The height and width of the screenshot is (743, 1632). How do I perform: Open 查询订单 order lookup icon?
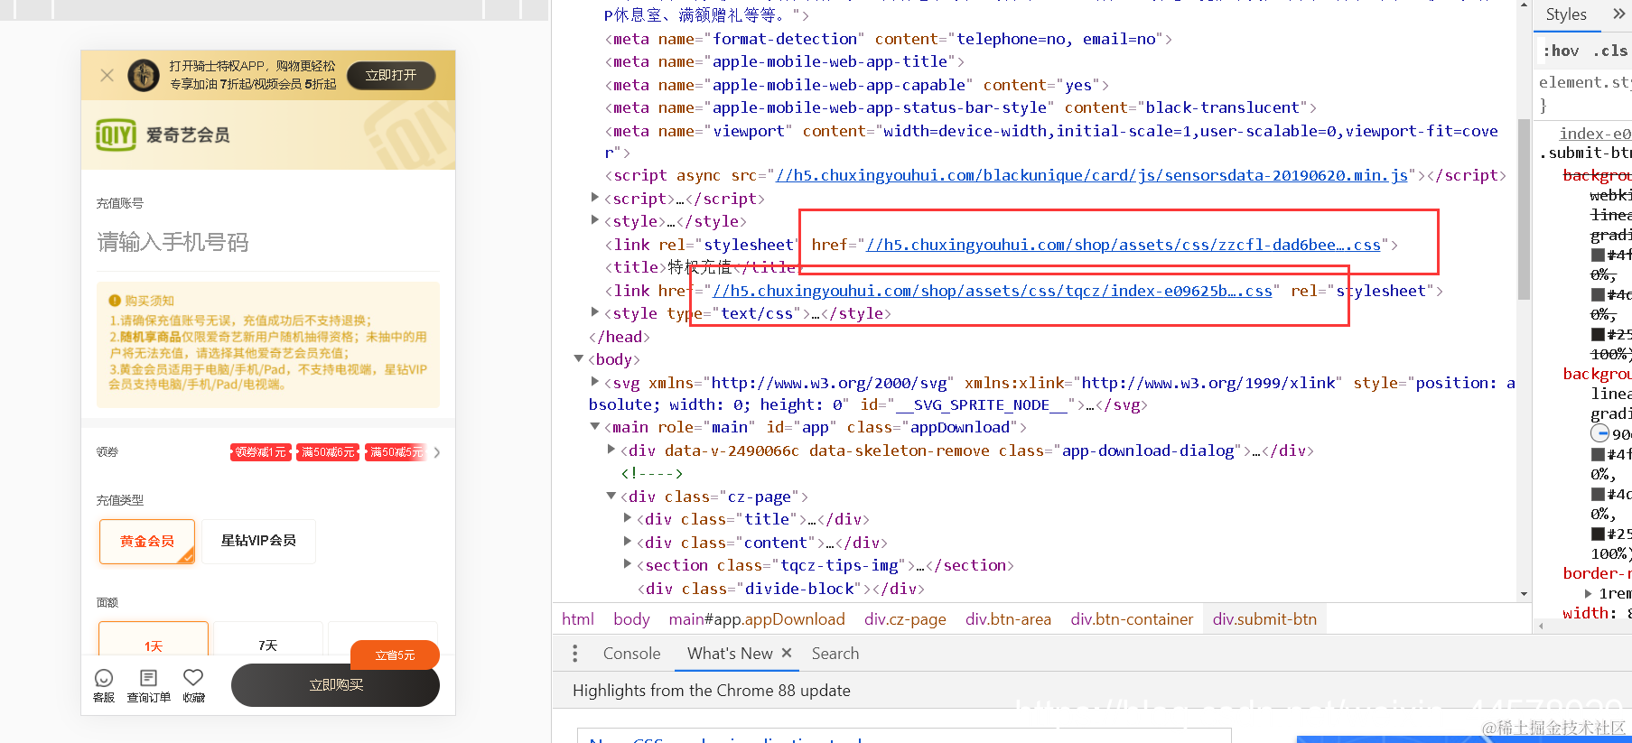[x=149, y=686]
